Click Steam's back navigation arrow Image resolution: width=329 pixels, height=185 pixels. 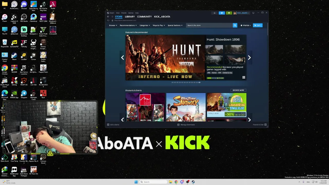tap(108, 17)
